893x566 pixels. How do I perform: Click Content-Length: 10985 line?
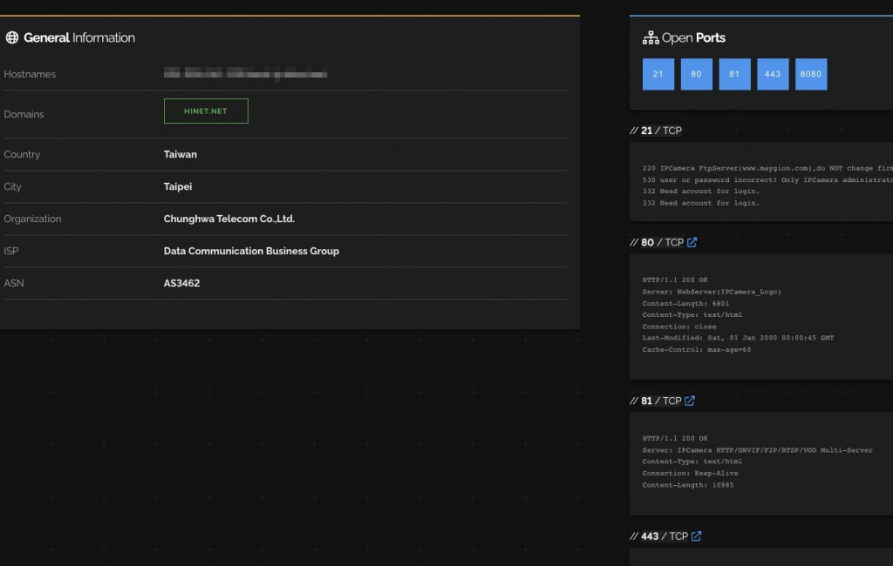[688, 485]
